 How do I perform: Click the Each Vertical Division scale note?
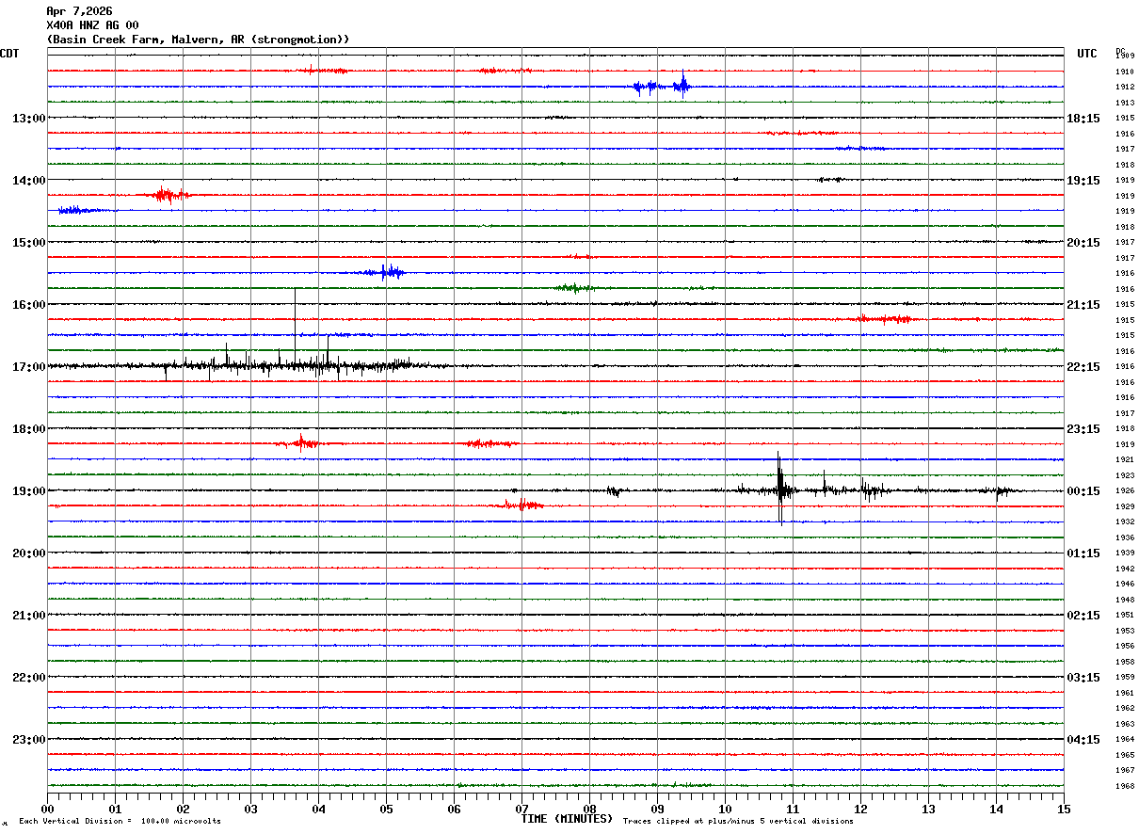[120, 821]
